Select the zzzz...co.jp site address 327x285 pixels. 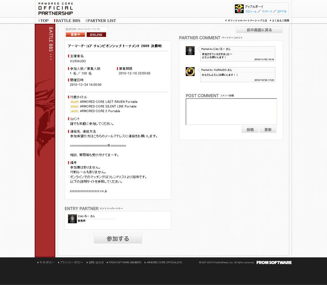click(88, 191)
